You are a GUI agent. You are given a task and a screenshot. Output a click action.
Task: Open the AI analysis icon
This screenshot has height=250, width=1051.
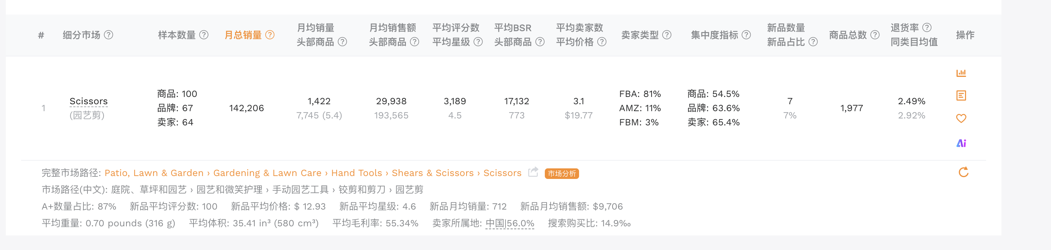click(x=961, y=143)
